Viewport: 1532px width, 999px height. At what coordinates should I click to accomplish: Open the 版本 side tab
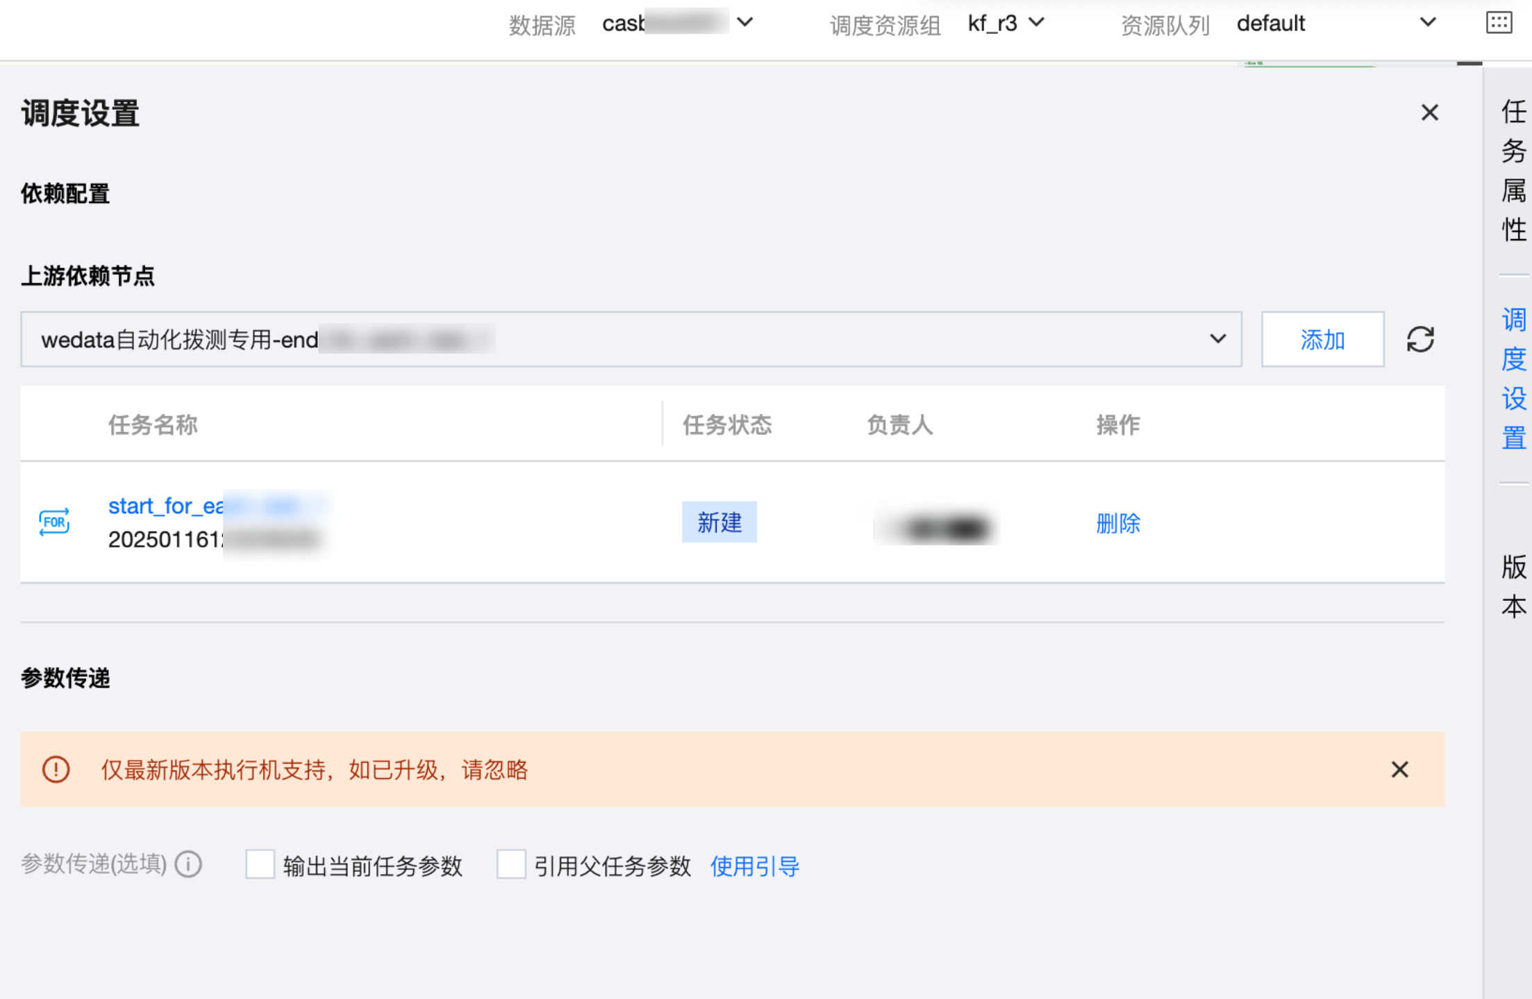pyautogui.click(x=1513, y=586)
